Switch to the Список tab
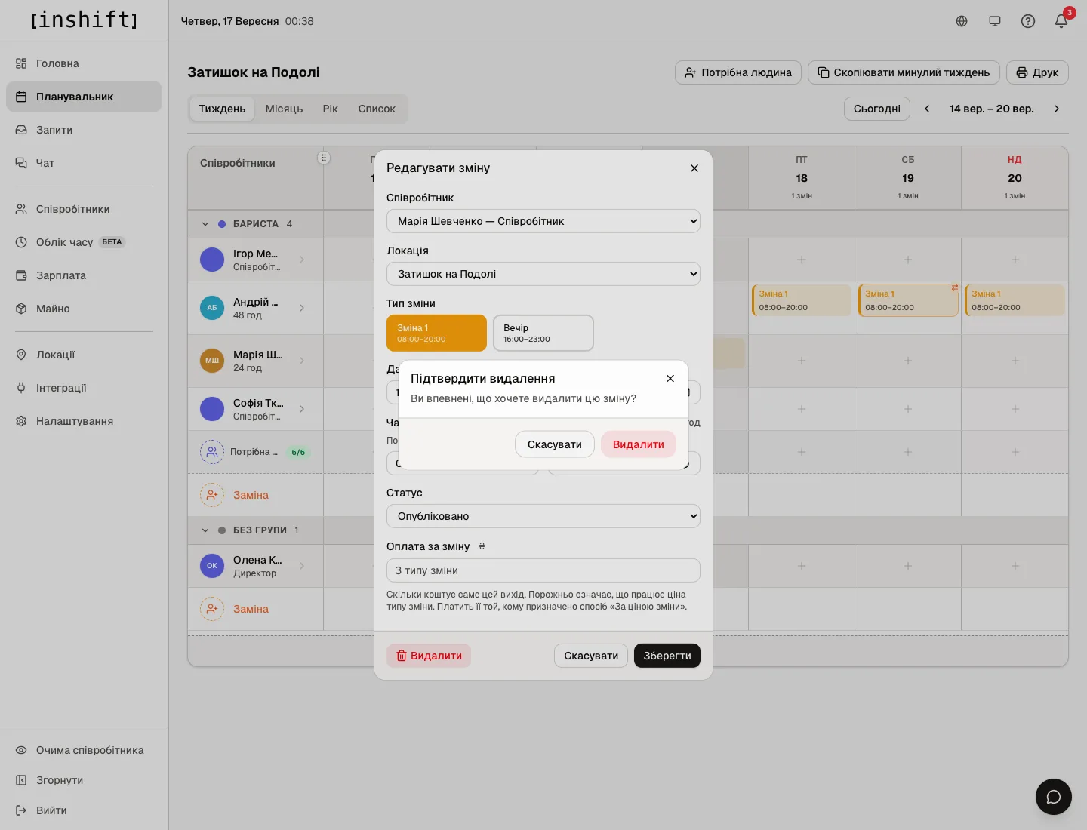The width and height of the screenshot is (1087, 830). [377, 109]
